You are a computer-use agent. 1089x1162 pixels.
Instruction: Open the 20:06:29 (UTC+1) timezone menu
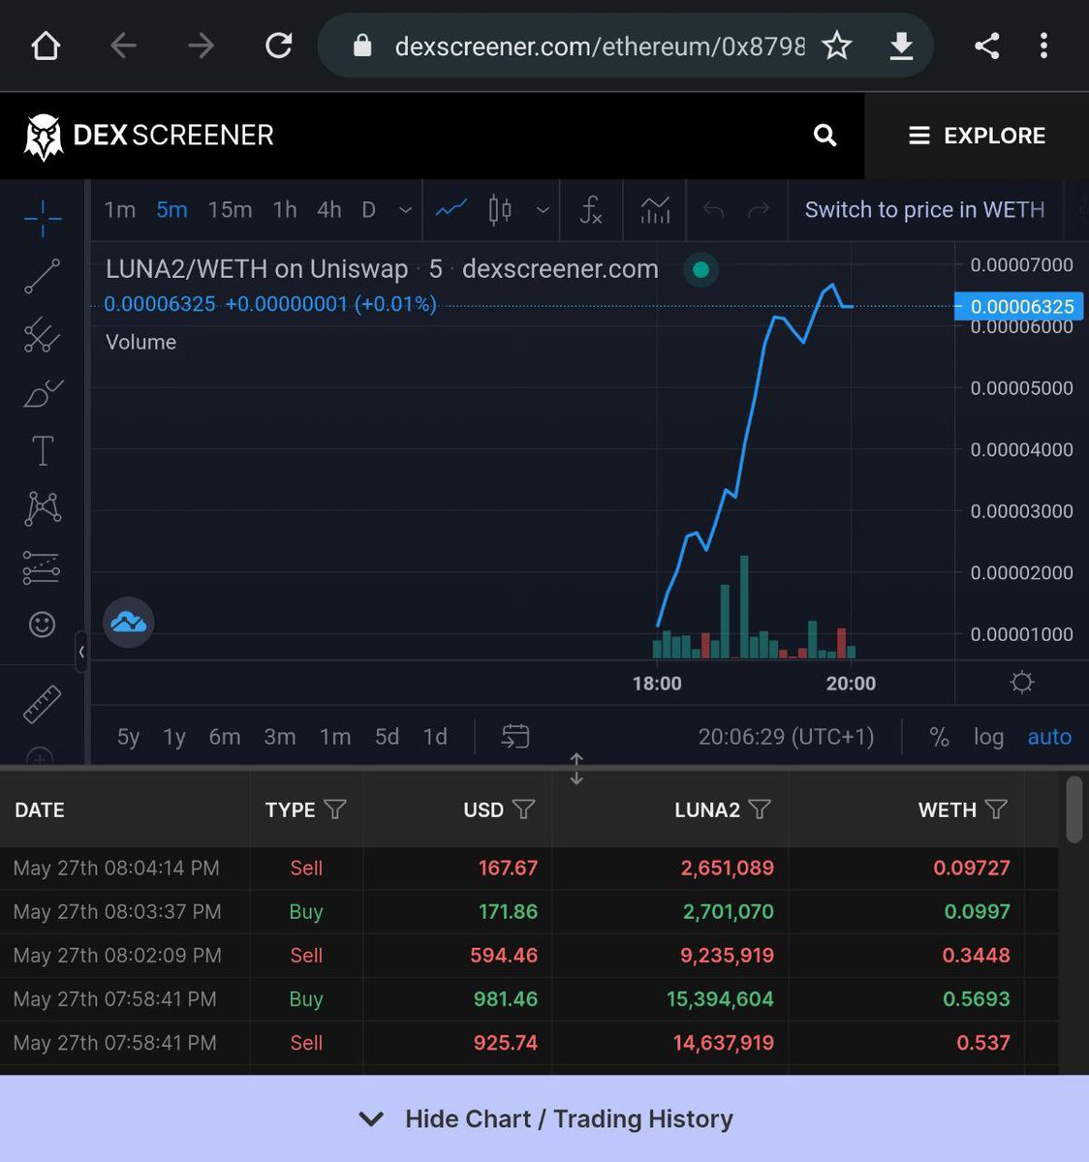[786, 737]
